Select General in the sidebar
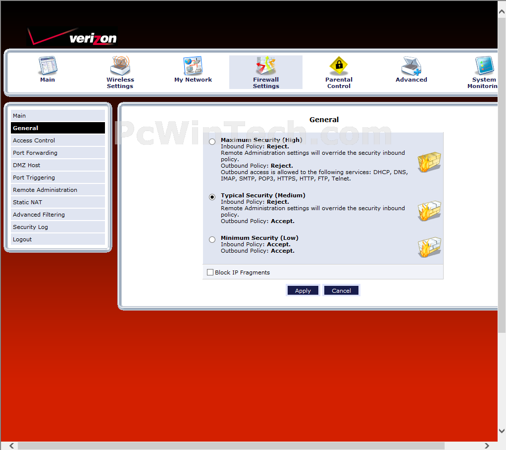Image resolution: width=506 pixels, height=450 pixels. click(x=58, y=128)
